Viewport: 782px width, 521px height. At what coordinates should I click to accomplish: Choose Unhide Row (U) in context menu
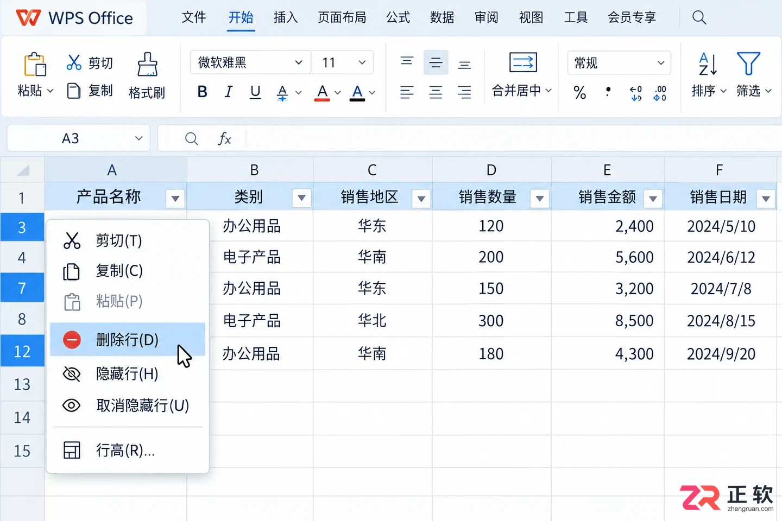point(128,405)
